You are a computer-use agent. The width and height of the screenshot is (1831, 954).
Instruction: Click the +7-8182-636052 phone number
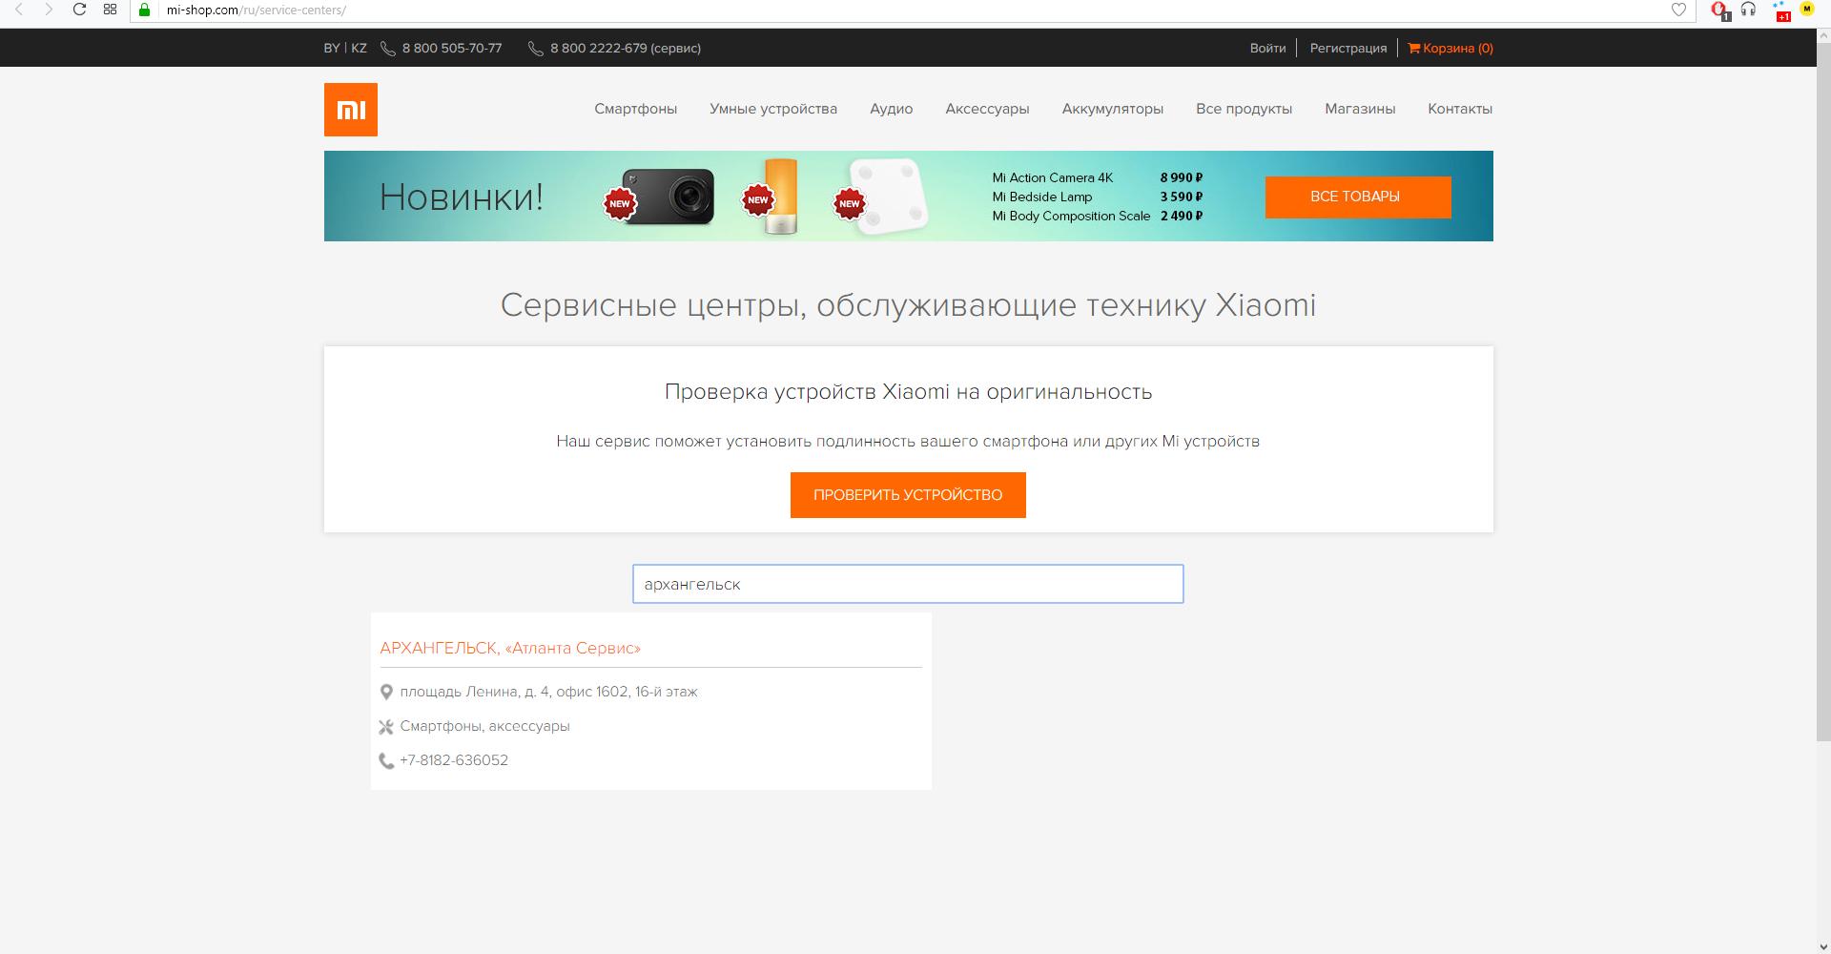point(454,760)
